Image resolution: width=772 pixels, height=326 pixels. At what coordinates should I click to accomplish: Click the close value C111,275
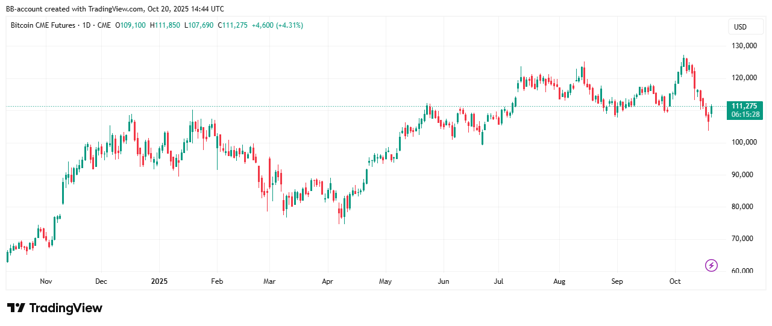(233, 25)
